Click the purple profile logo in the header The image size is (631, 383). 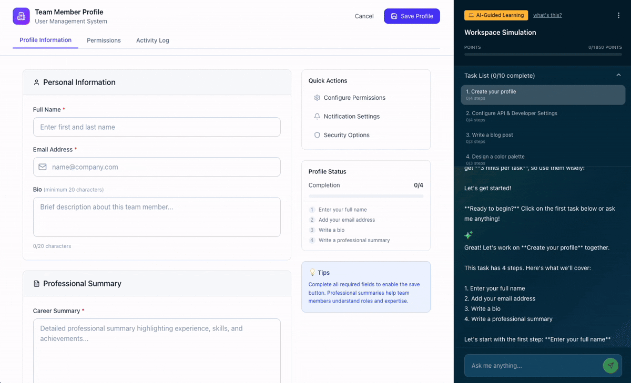[x=21, y=16]
